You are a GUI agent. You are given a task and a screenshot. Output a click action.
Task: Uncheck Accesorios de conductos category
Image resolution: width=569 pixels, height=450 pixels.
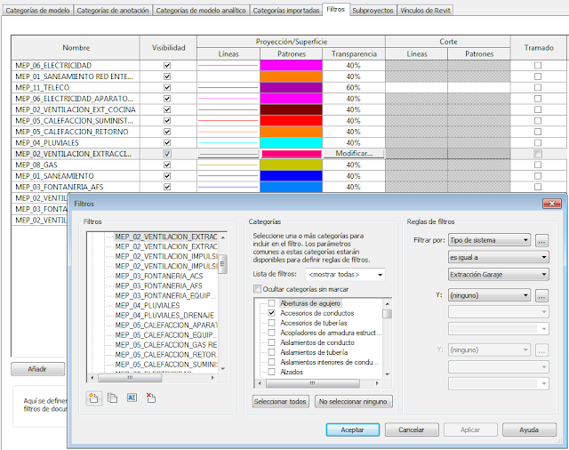click(272, 313)
